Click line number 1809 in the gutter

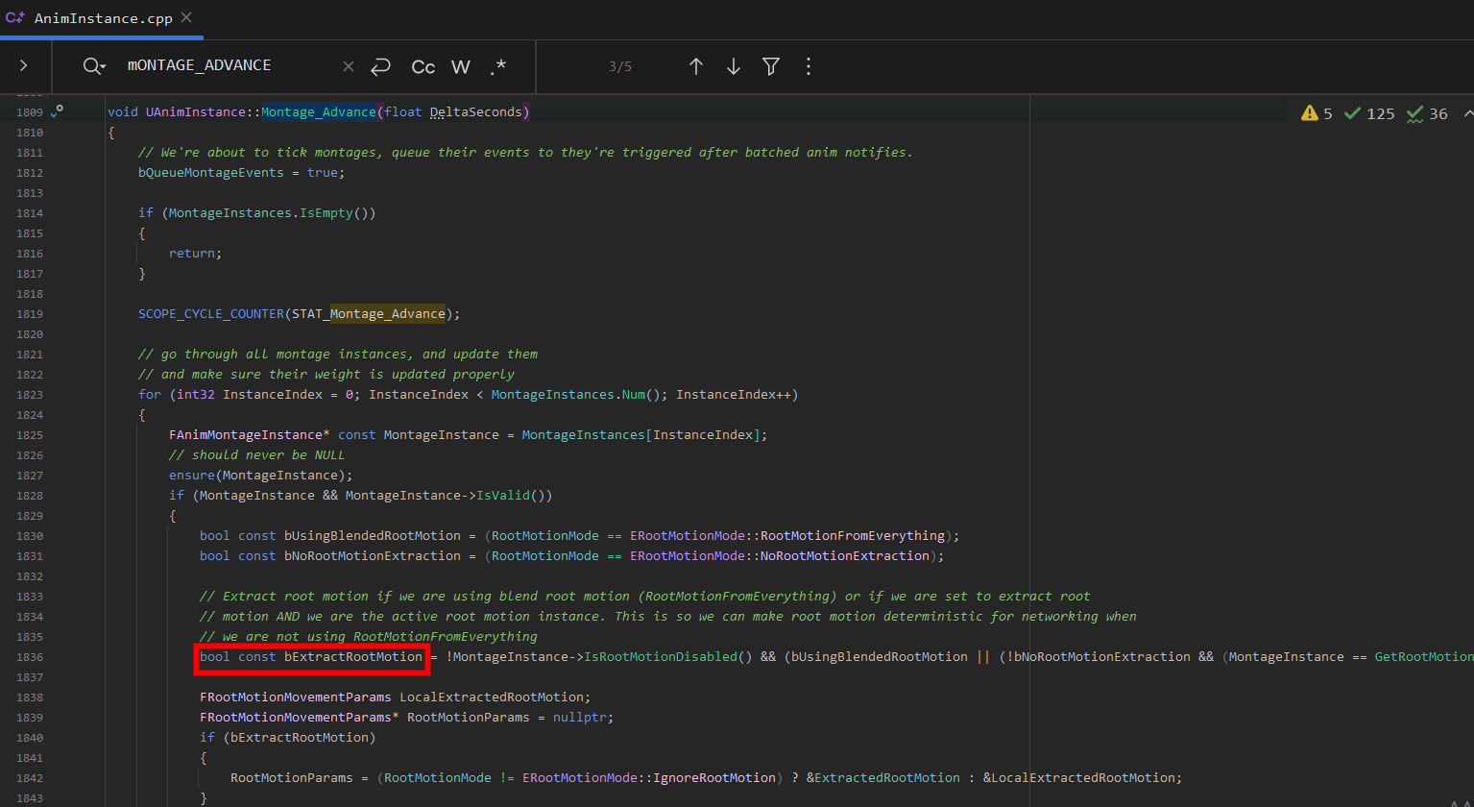coord(30,112)
